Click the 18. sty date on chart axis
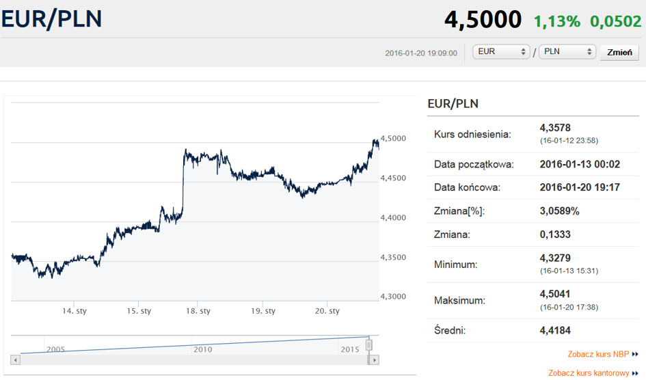Viewport: 646px width, 380px height. click(198, 311)
